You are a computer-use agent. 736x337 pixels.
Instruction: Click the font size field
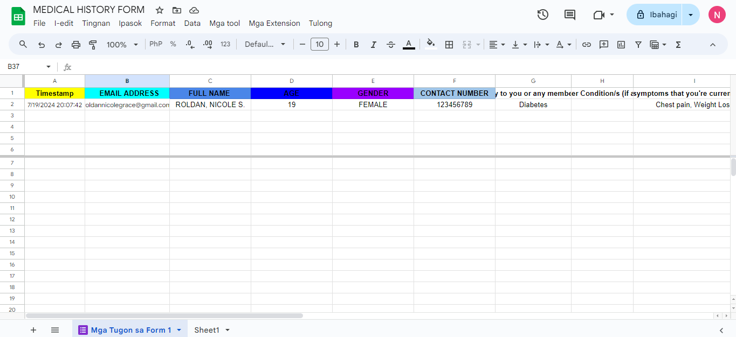(x=320, y=44)
